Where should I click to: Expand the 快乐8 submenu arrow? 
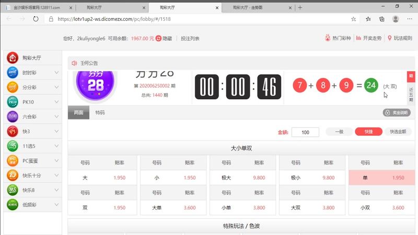click(x=56, y=190)
